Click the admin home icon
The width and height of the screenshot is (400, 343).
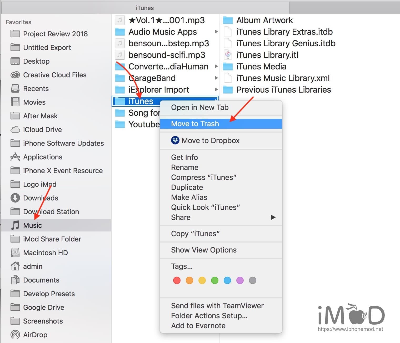[15, 266]
